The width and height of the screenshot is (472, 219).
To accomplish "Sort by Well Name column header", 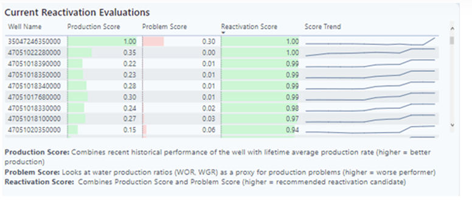I will [x=25, y=27].
